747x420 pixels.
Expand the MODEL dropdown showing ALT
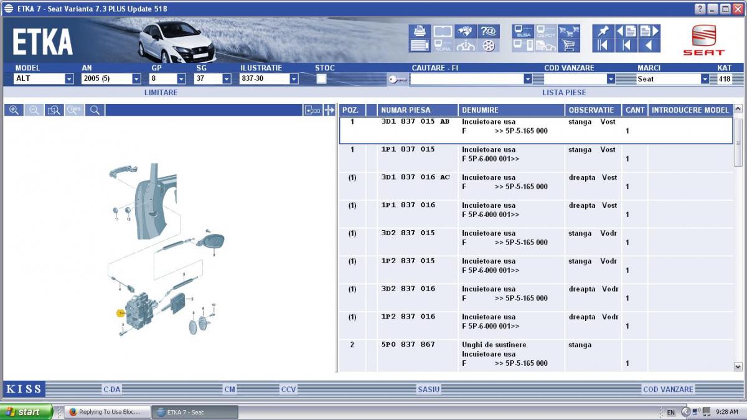point(69,79)
